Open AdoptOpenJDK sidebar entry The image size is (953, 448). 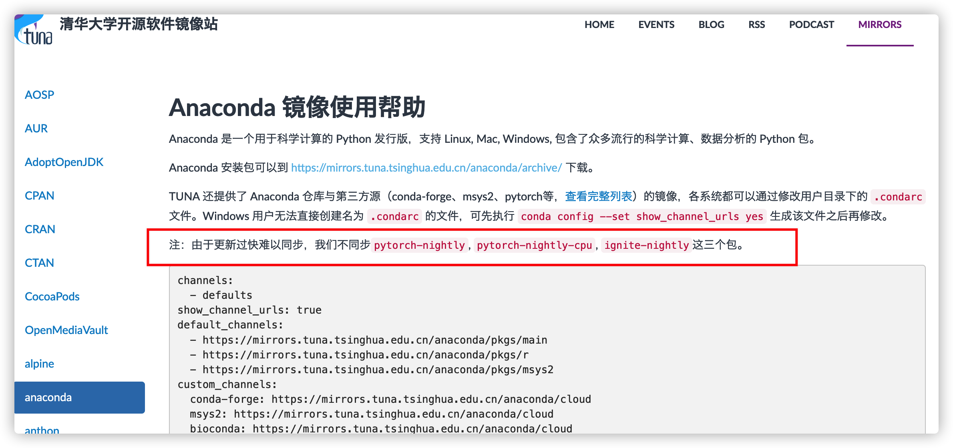click(x=64, y=162)
